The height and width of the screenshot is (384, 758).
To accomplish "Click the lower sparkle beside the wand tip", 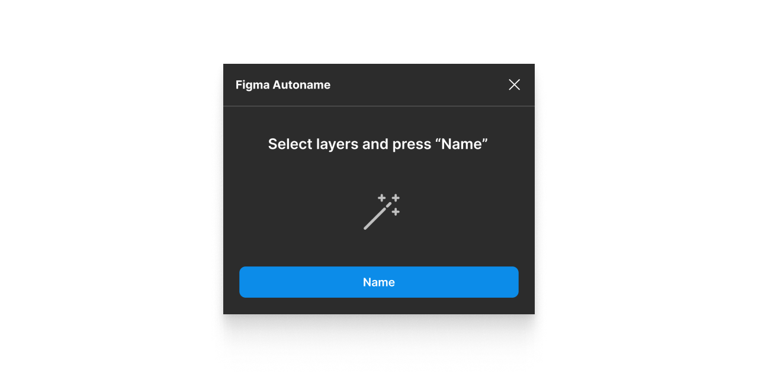I will [396, 213].
